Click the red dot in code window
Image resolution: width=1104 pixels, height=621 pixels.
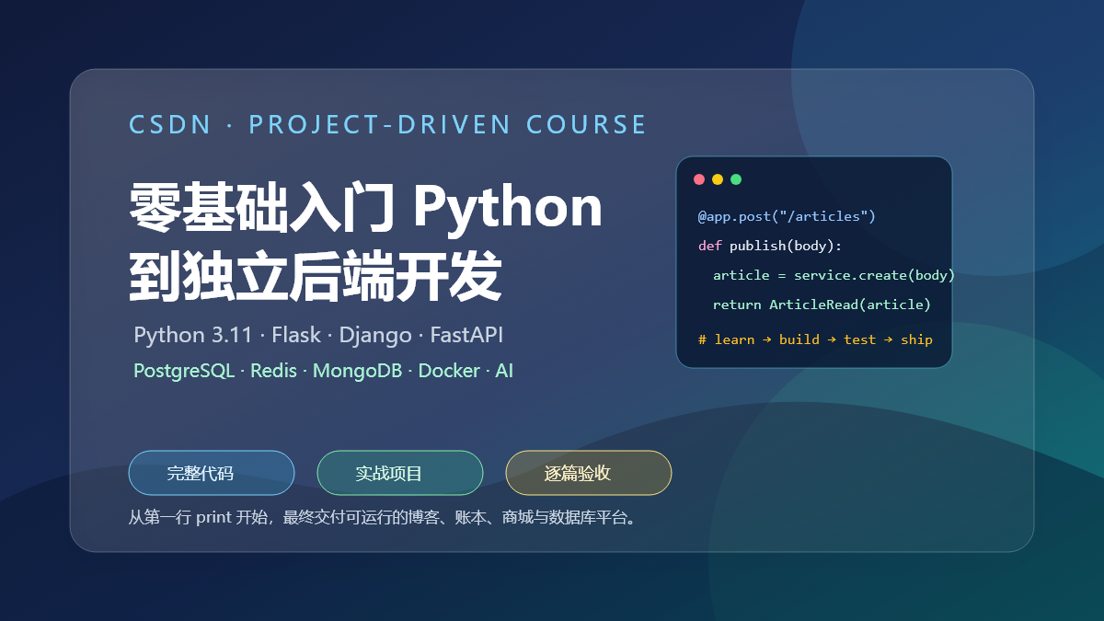point(699,179)
